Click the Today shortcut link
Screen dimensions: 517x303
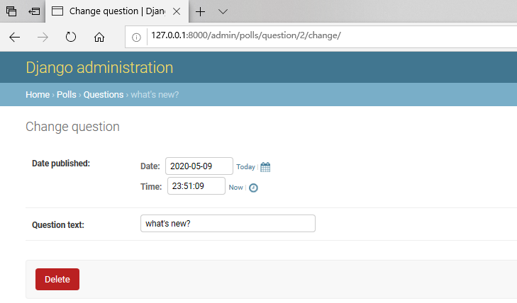click(x=245, y=167)
